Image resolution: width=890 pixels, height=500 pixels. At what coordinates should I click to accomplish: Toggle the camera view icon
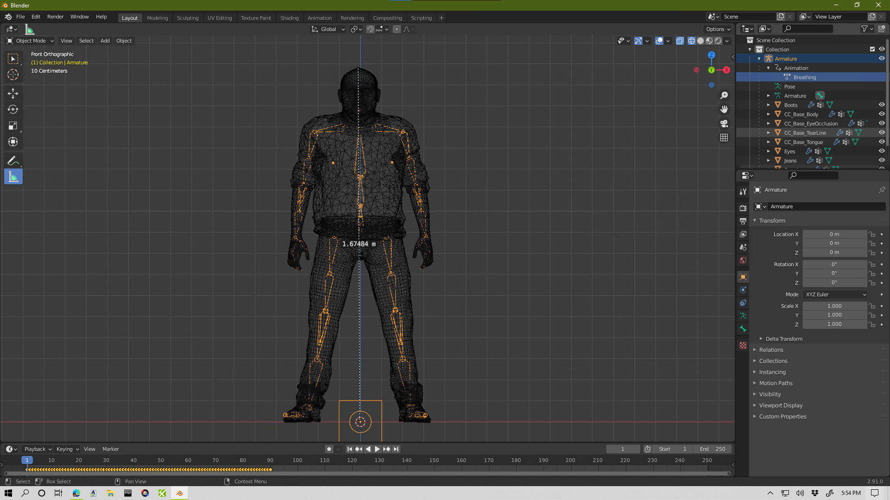click(x=724, y=124)
